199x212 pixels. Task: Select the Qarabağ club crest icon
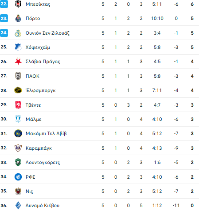[18, 148]
